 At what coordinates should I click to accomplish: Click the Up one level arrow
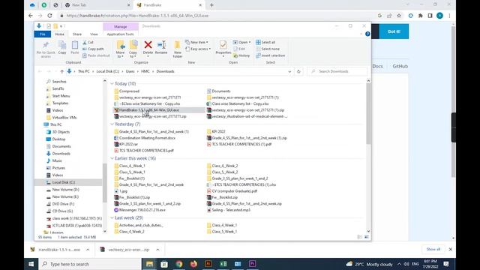click(x=61, y=71)
